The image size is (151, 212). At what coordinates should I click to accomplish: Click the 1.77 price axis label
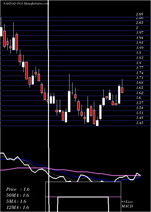pyautogui.click(x=140, y=68)
